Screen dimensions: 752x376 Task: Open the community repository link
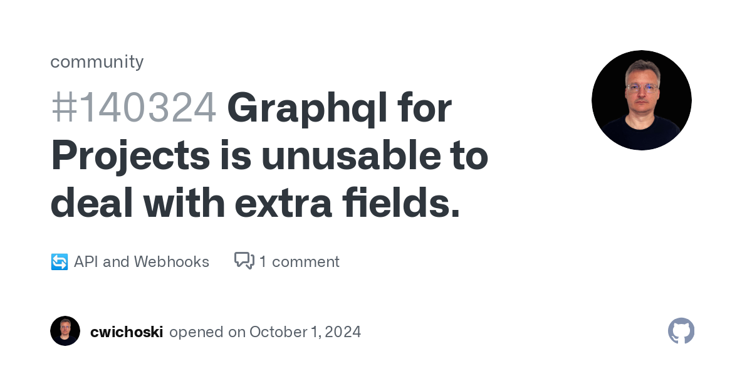pyautogui.click(x=97, y=61)
